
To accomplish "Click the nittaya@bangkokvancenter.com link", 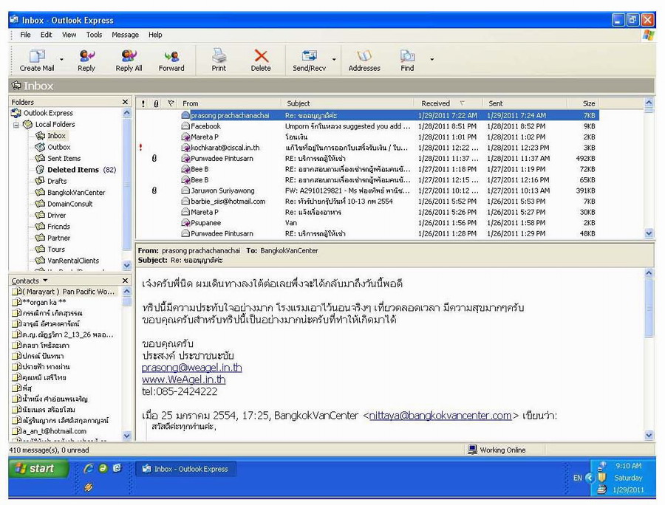I will (440, 416).
